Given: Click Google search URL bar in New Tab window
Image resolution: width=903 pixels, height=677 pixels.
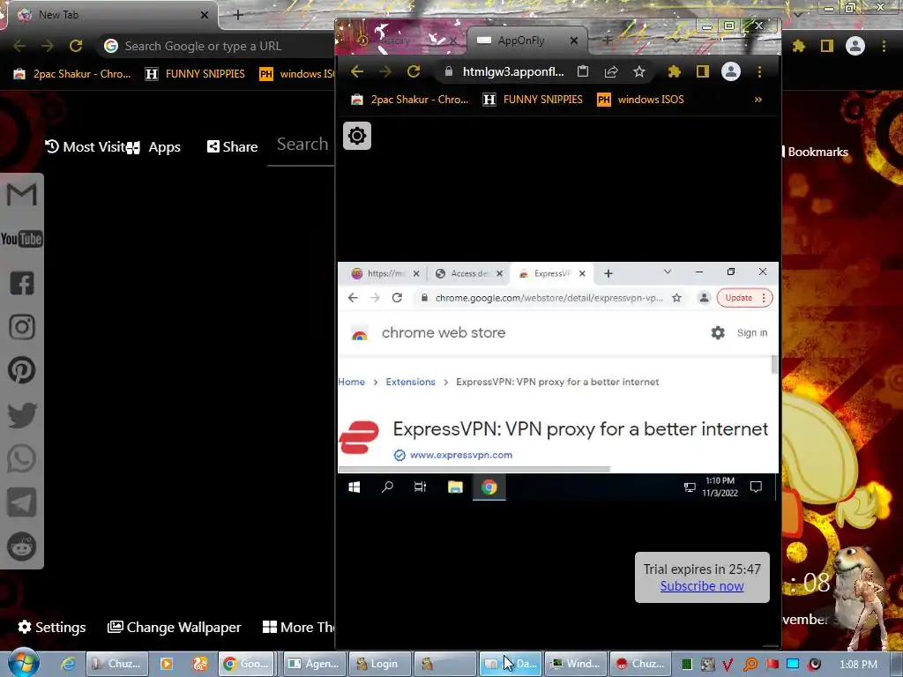Looking at the screenshot, I should [x=218, y=46].
